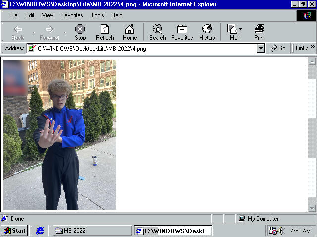Open the Back history dropdown arrow
The image size is (317, 237).
point(34,33)
